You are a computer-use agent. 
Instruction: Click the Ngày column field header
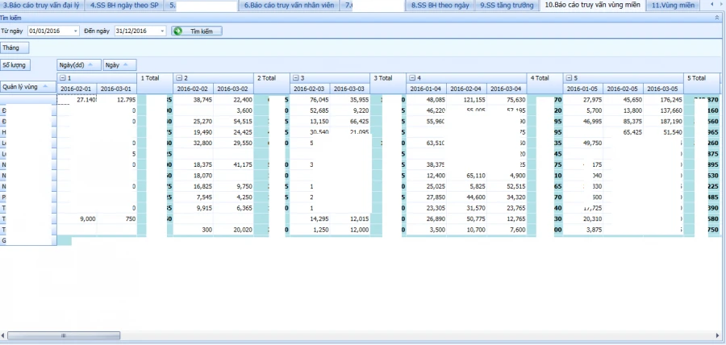click(119, 65)
